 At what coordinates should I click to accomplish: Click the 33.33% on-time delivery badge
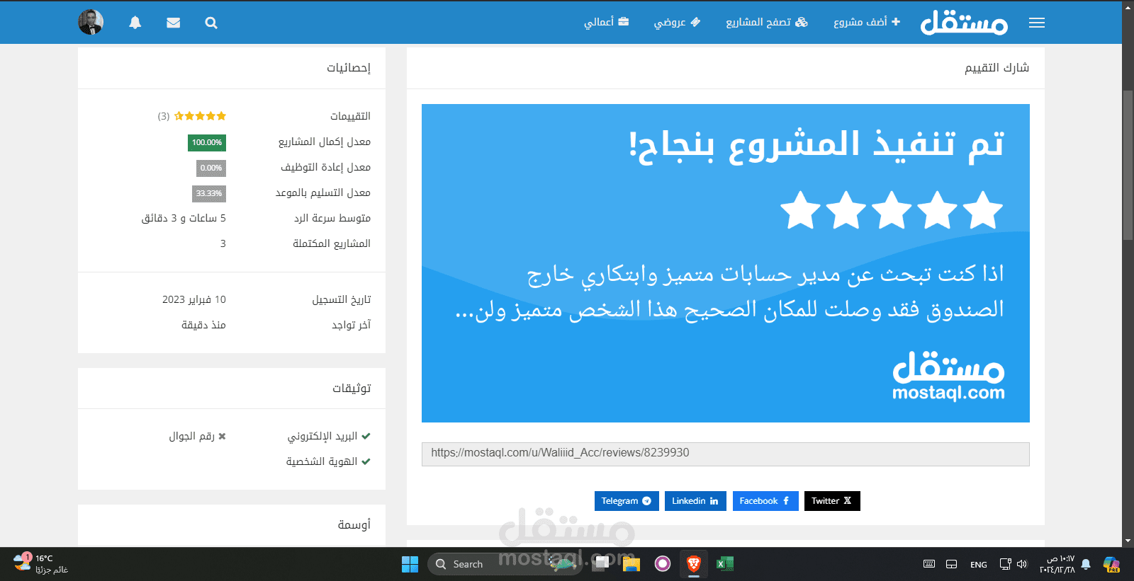coord(209,193)
